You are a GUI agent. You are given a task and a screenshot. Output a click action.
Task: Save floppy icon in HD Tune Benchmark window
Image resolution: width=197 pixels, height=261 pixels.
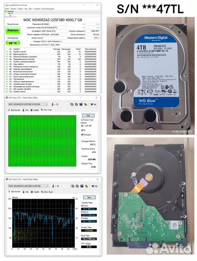click(82, 186)
